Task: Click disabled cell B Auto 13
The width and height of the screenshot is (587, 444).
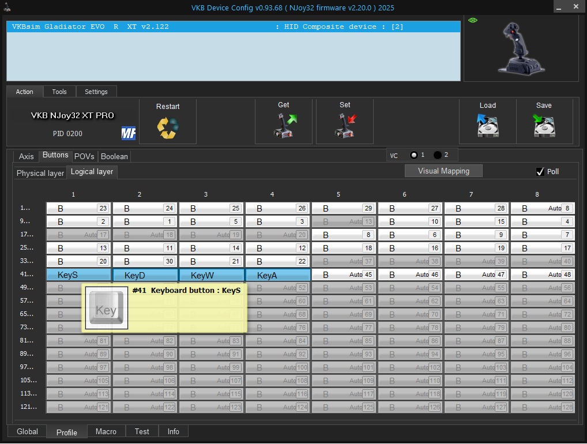Action: (x=344, y=221)
